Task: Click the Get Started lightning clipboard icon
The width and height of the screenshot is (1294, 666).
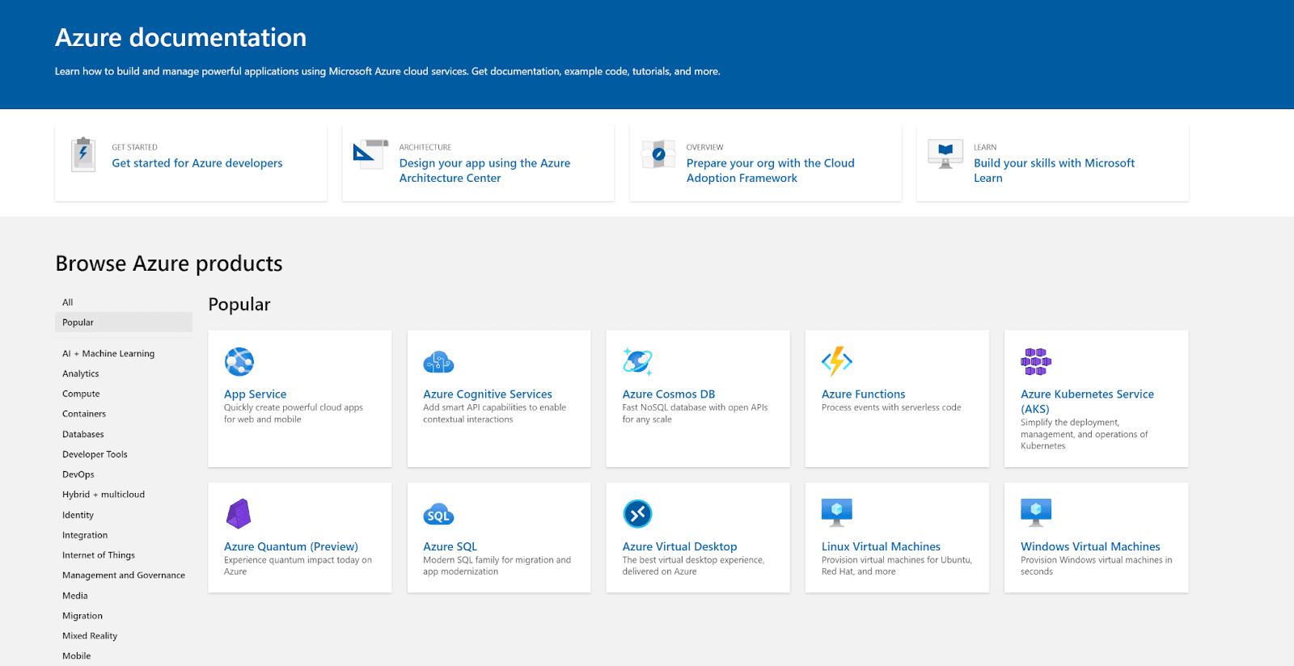Action: 83,154
